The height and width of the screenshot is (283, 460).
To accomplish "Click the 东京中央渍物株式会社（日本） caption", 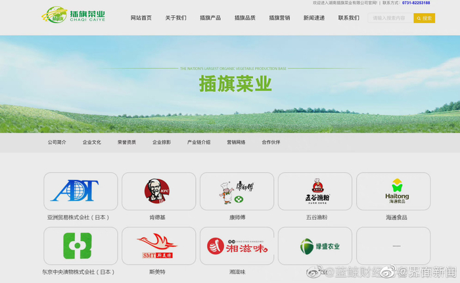I will point(78,272).
